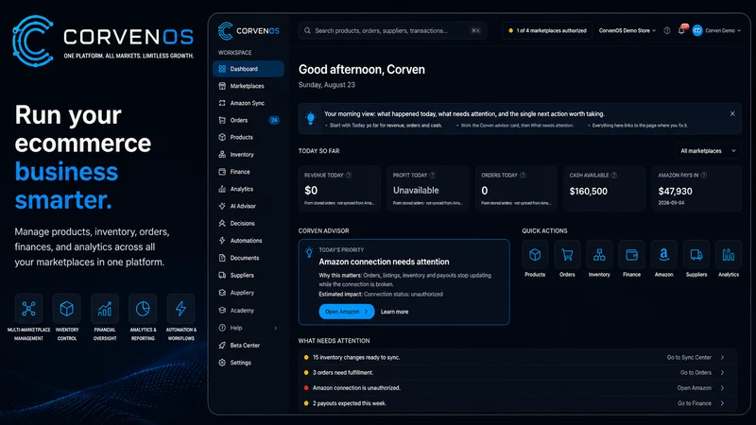Open the Orders quick action cart icon
This screenshot has height=425, width=756.
pyautogui.click(x=567, y=254)
